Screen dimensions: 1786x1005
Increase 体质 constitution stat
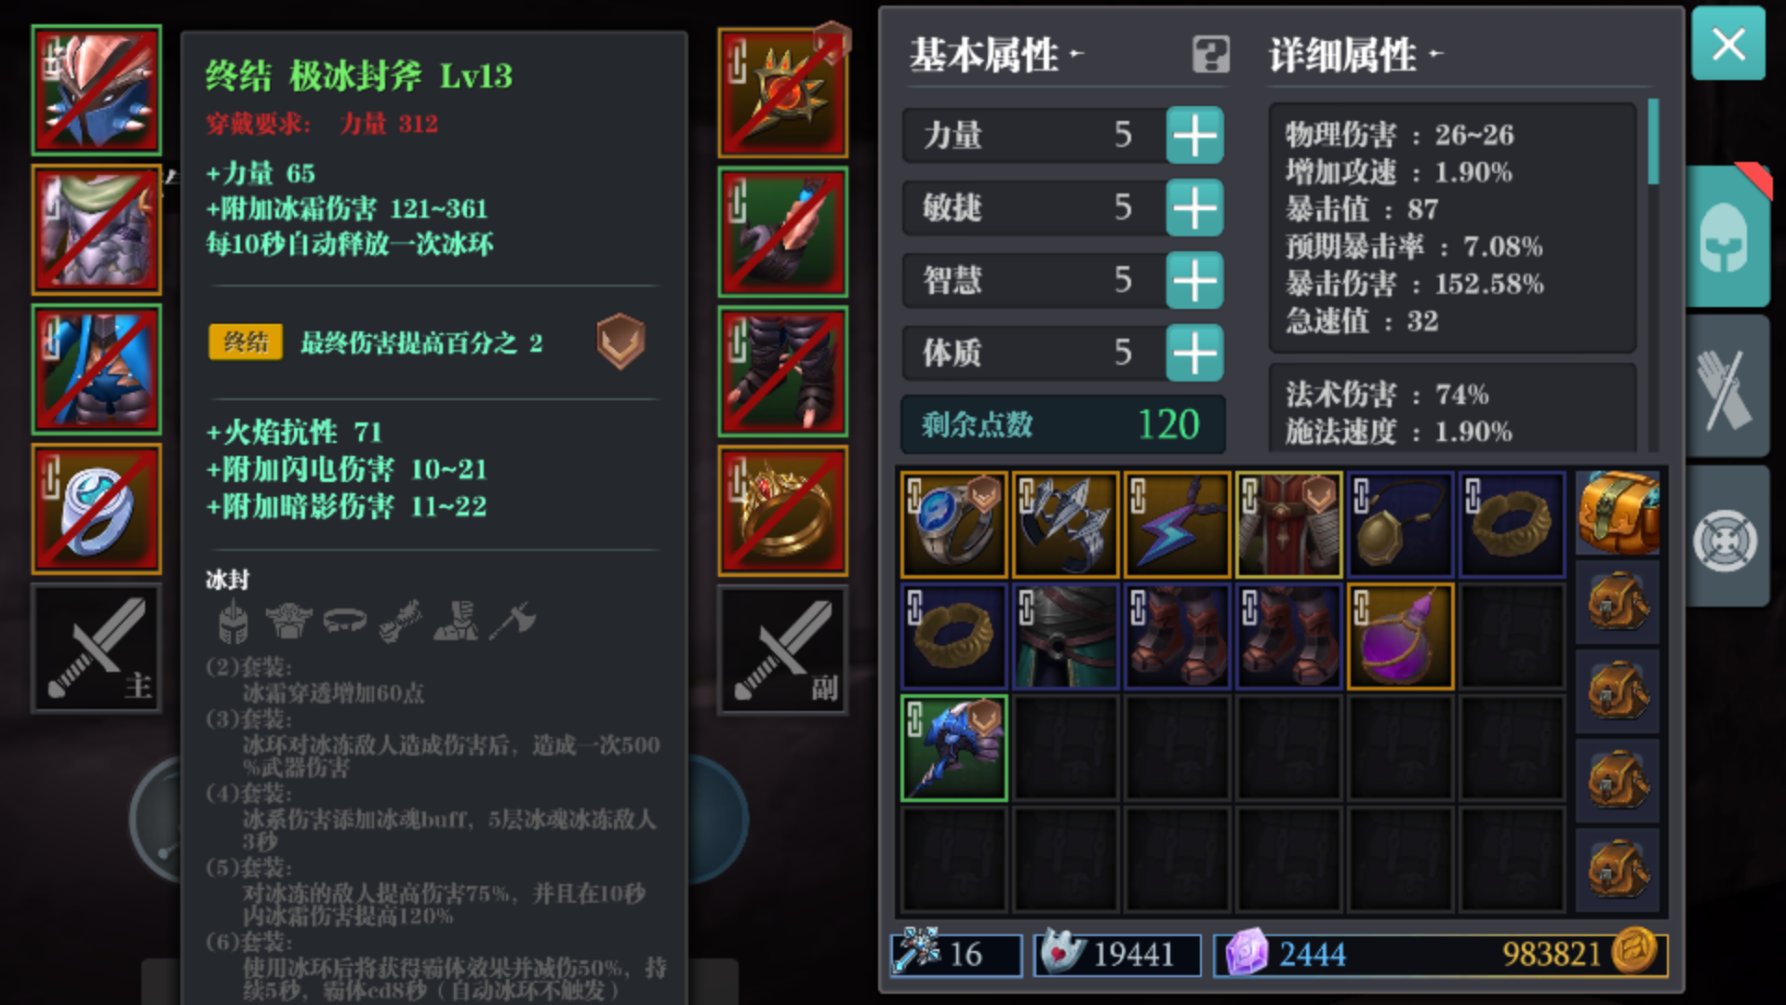(x=1194, y=353)
